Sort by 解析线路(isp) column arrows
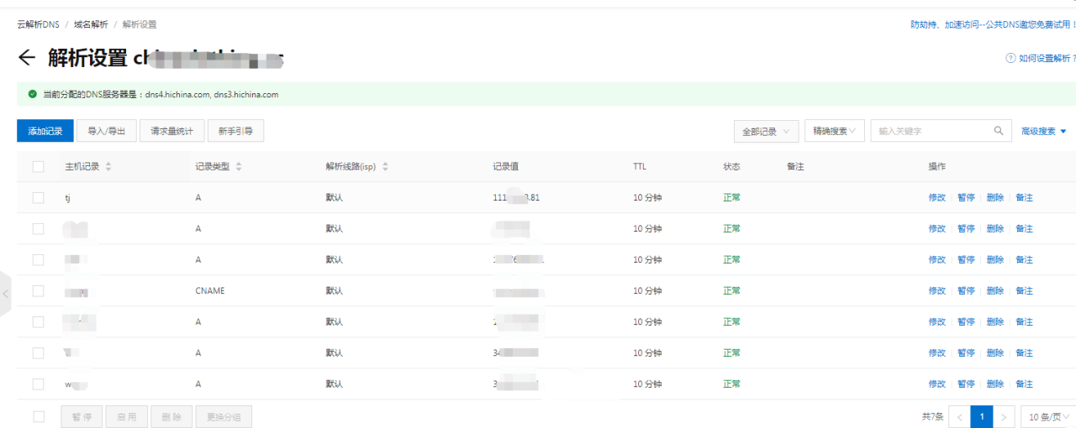The image size is (1076, 428). pos(385,167)
